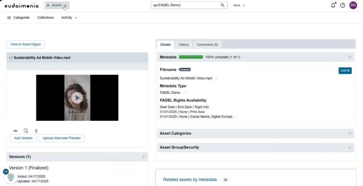Viewport: 363px width, 186px height.
Task: Click the search magnifier icon
Action: [x=223, y=5]
